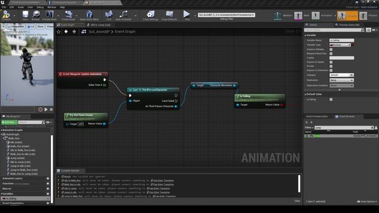Click variable type container color swatch
The width and height of the screenshot is (379, 213).
pos(353,45)
